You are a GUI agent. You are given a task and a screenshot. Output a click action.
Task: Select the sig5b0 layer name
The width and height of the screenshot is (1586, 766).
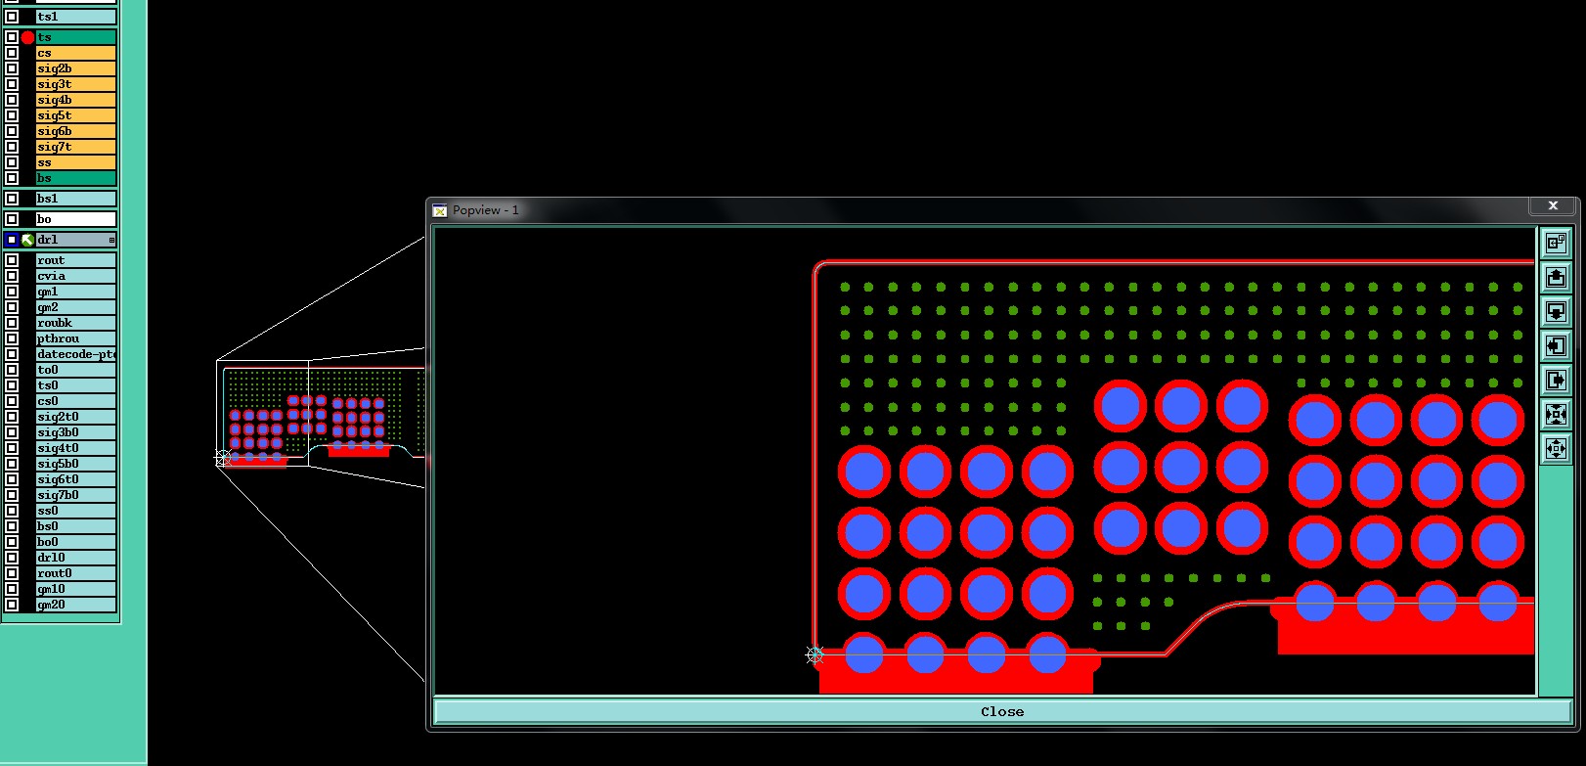click(76, 464)
